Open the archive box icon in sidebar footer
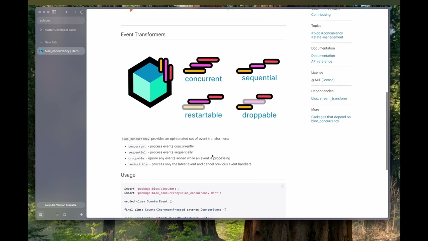This screenshot has height=241, width=428. pyautogui.click(x=40, y=215)
